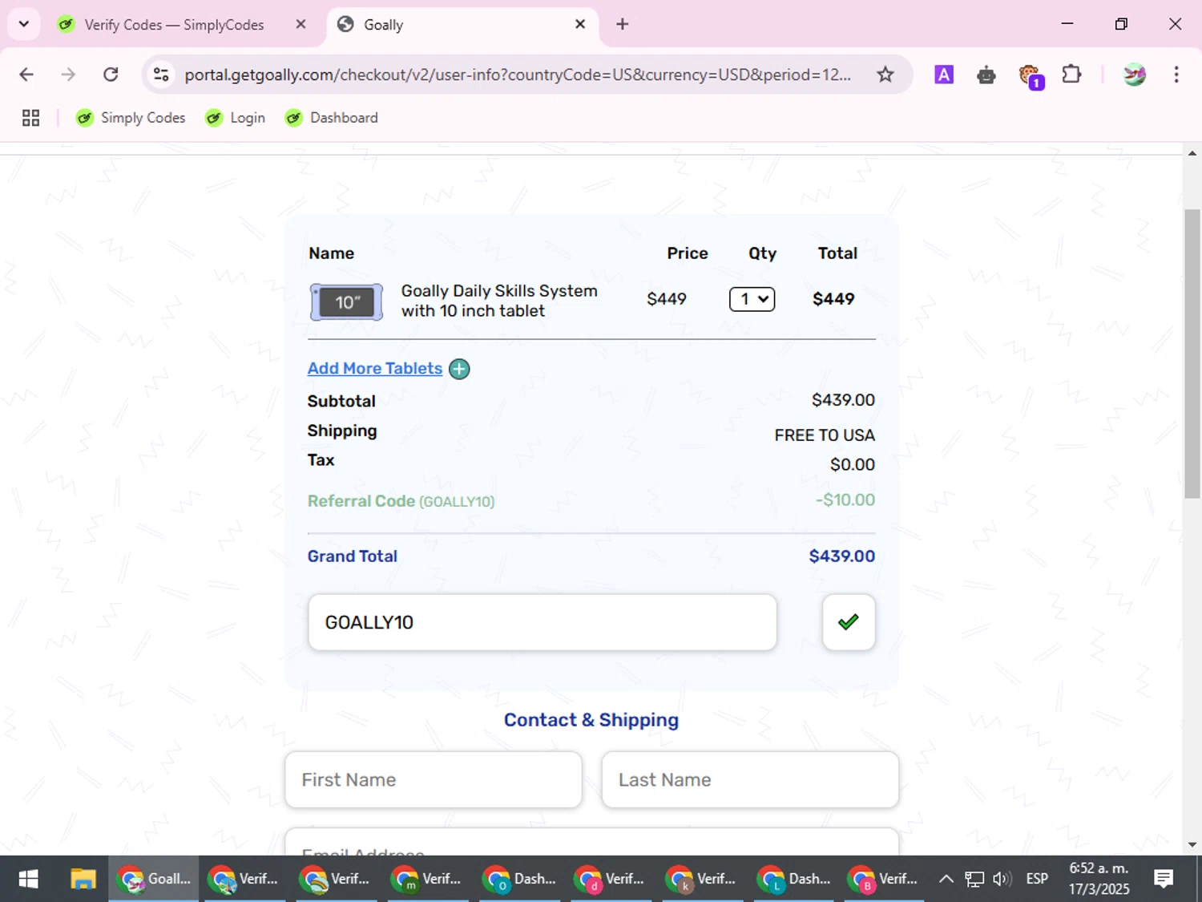Open the Windows Start menu
1202x902 pixels.
[28, 879]
